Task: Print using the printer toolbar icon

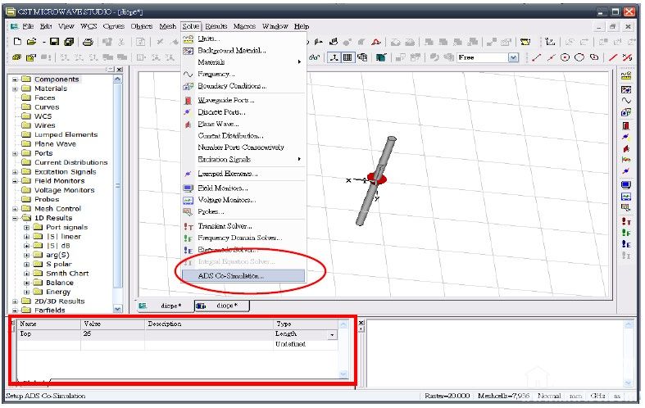Action: click(x=88, y=42)
